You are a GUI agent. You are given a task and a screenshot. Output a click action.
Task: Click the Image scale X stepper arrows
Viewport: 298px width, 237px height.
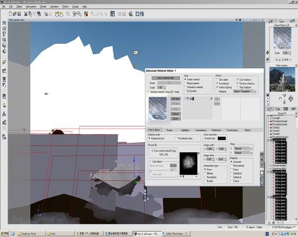coord(214,149)
